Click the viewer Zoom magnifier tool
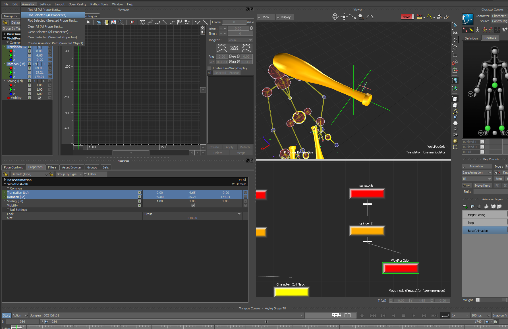Image resolution: width=508 pixels, height=329 pixels. point(361,17)
